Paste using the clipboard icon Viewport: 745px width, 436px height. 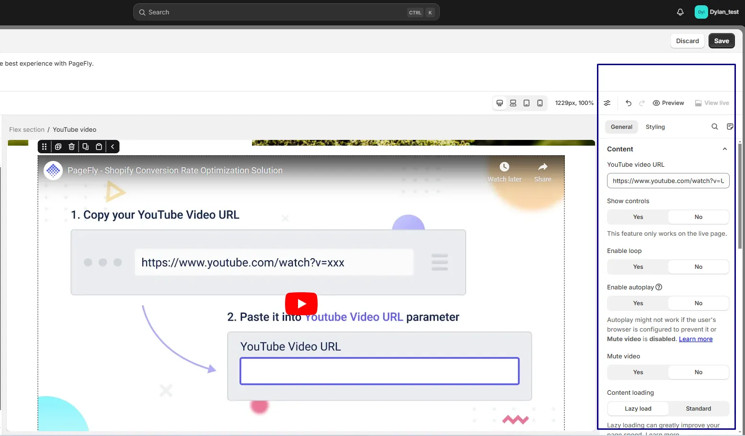pos(99,147)
